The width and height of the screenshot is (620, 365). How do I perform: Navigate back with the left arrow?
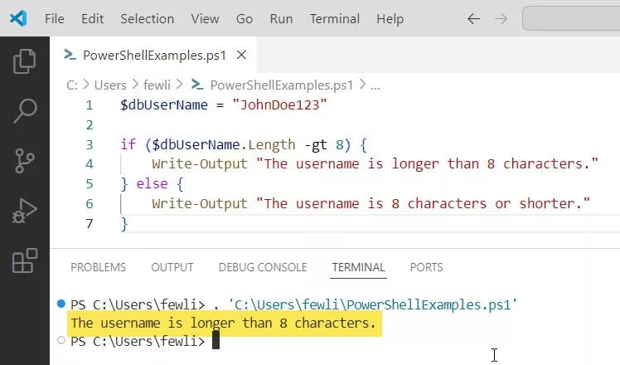click(x=473, y=18)
